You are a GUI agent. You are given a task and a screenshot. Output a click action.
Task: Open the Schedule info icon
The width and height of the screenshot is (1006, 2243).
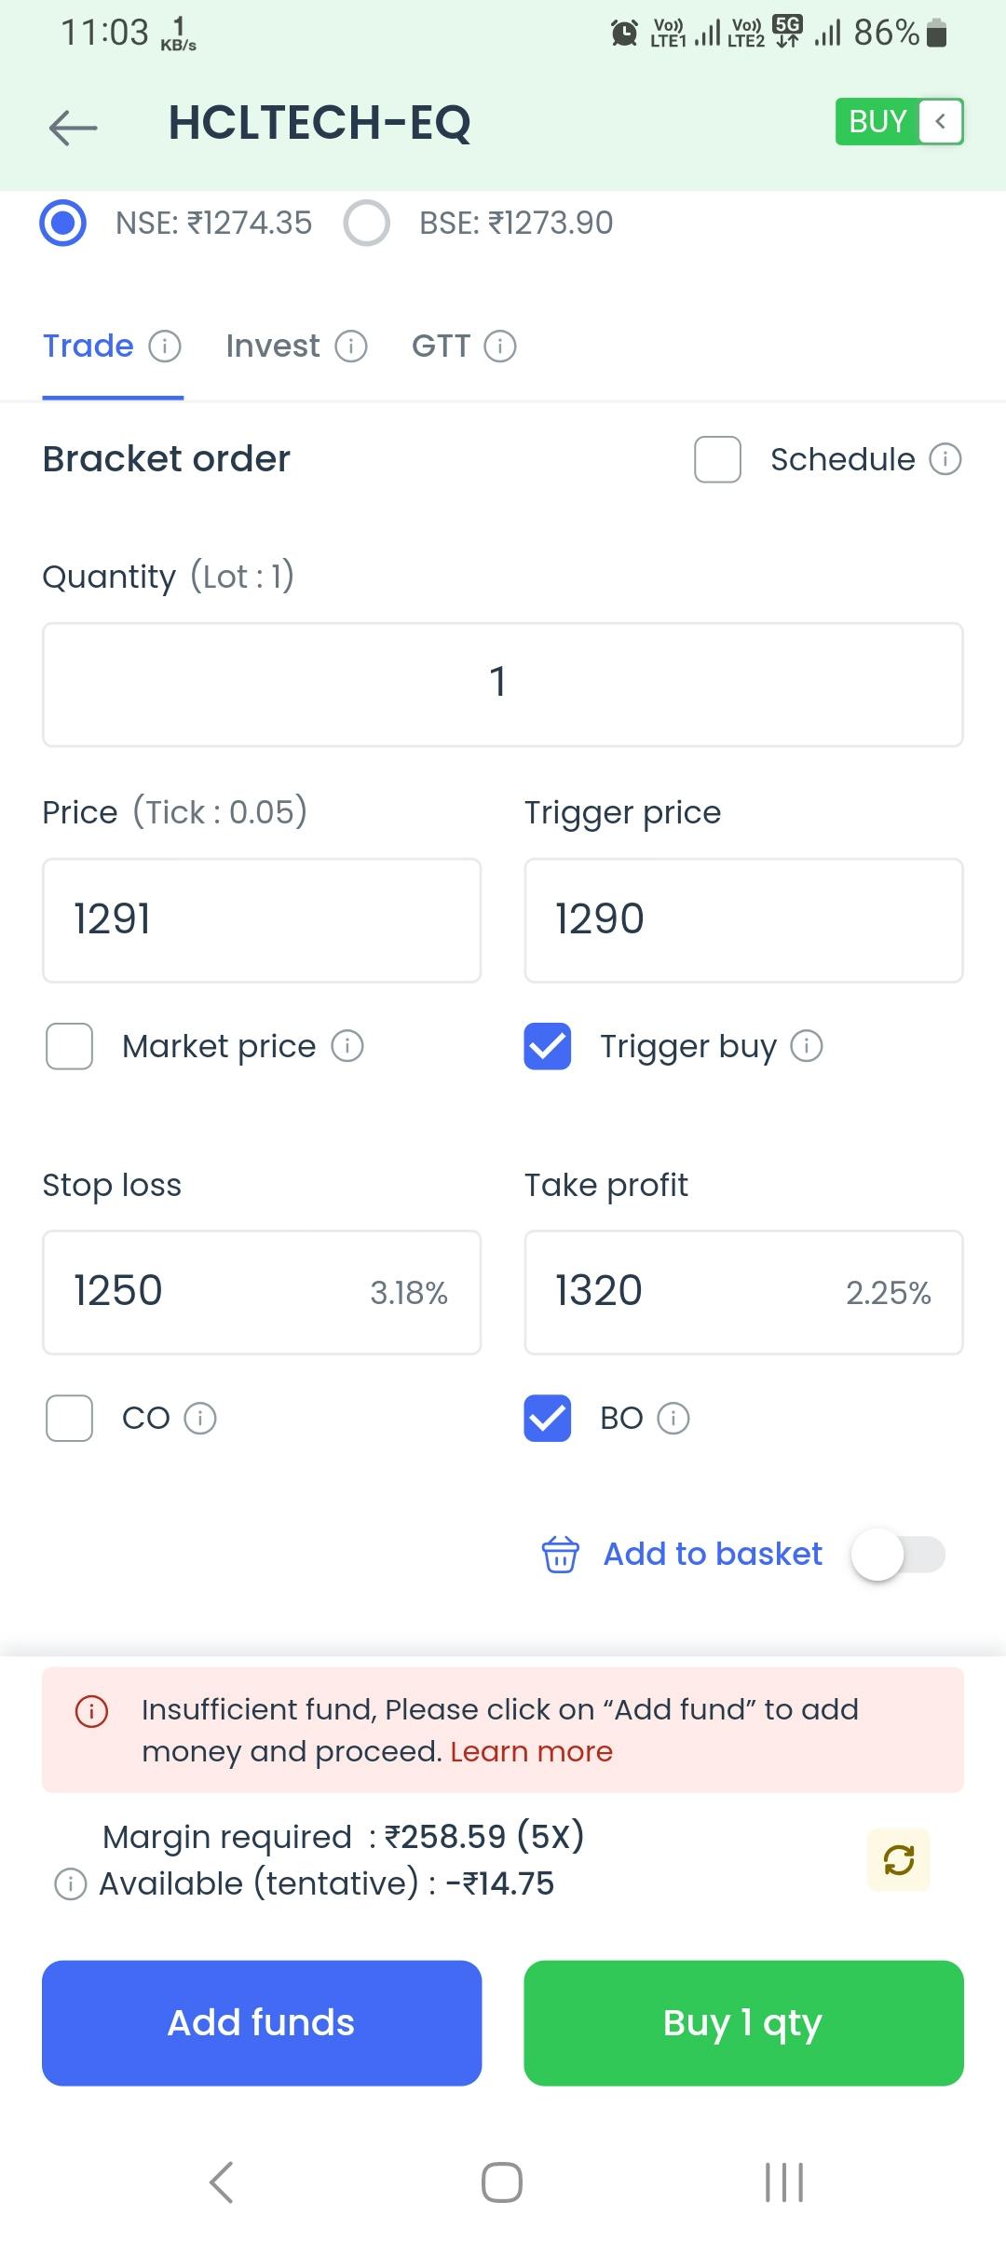pos(945,459)
